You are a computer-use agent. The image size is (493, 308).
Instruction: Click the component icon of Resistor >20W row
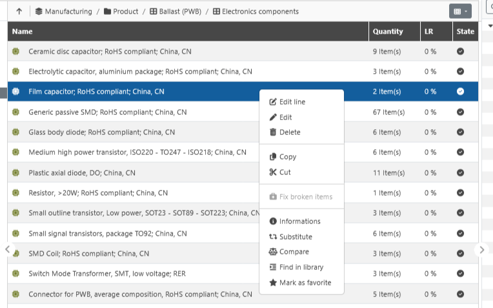(x=15, y=193)
